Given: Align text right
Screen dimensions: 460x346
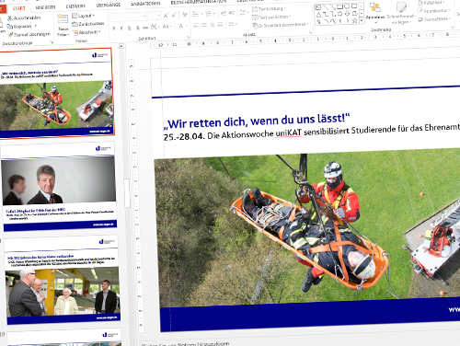Looking at the screenshot, I should pyautogui.click(x=213, y=25).
